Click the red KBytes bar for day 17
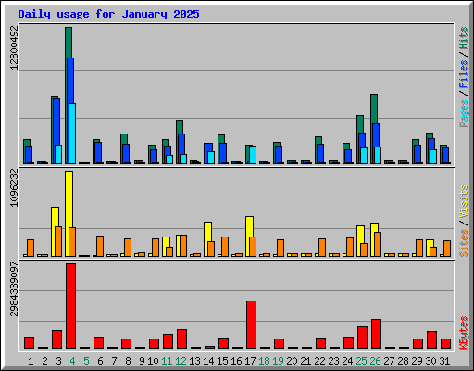This screenshot has width=474, height=371. pyautogui.click(x=251, y=325)
